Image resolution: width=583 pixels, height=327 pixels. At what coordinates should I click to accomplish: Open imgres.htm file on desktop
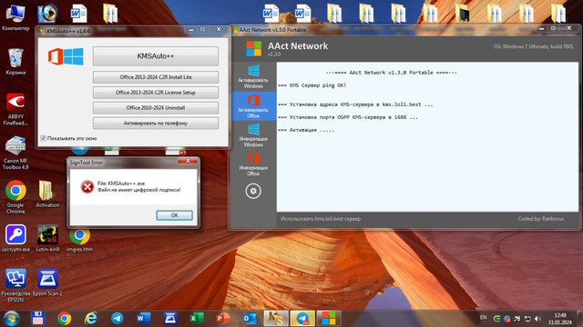click(x=79, y=239)
